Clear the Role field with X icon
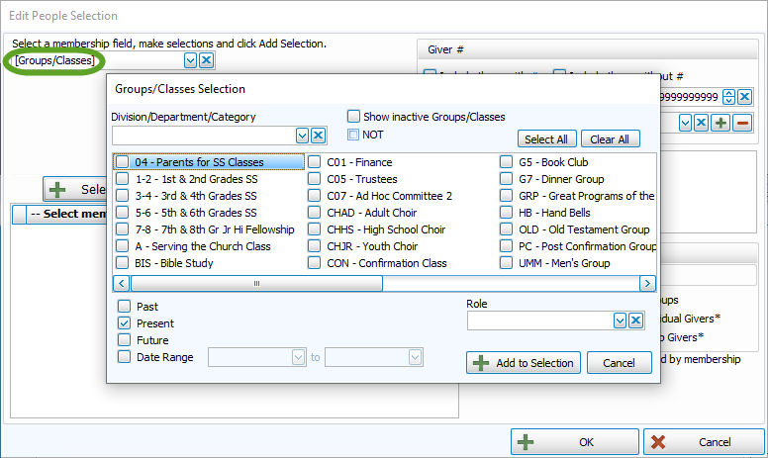 pos(636,321)
